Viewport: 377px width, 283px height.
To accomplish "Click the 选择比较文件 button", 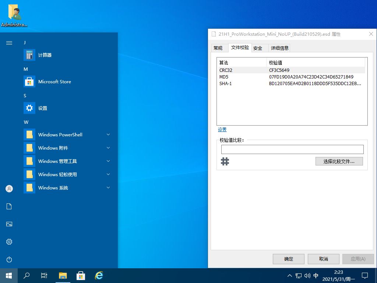I will [x=339, y=161].
